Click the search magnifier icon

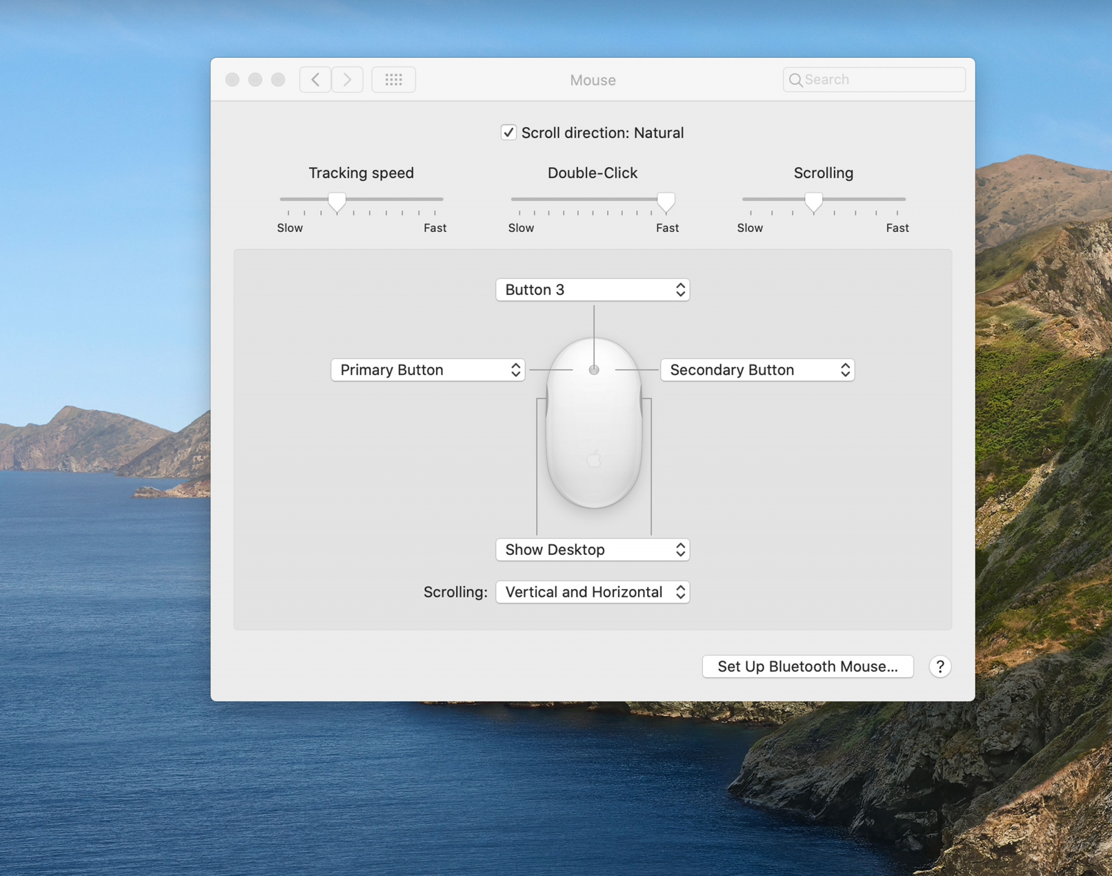pos(796,80)
